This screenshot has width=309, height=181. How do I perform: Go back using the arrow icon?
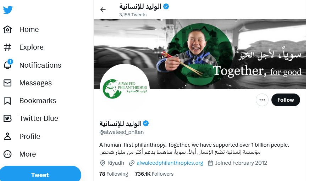pos(103,10)
